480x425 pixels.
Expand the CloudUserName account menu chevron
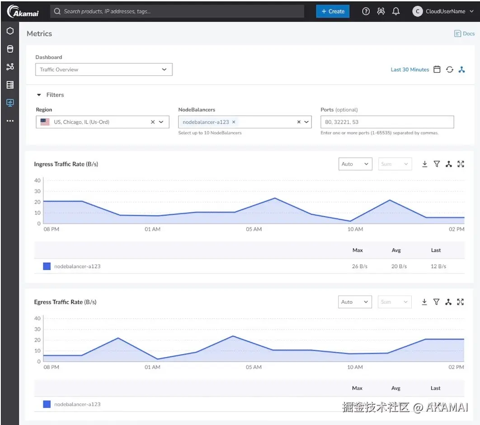(x=471, y=11)
